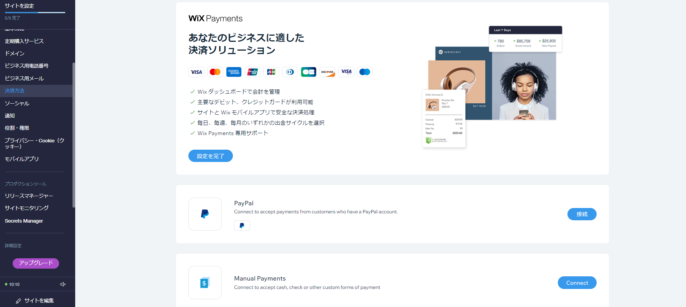Screen dimensions: 686x307
Task: Click the small PayPal badge under description
Action: coord(242,226)
